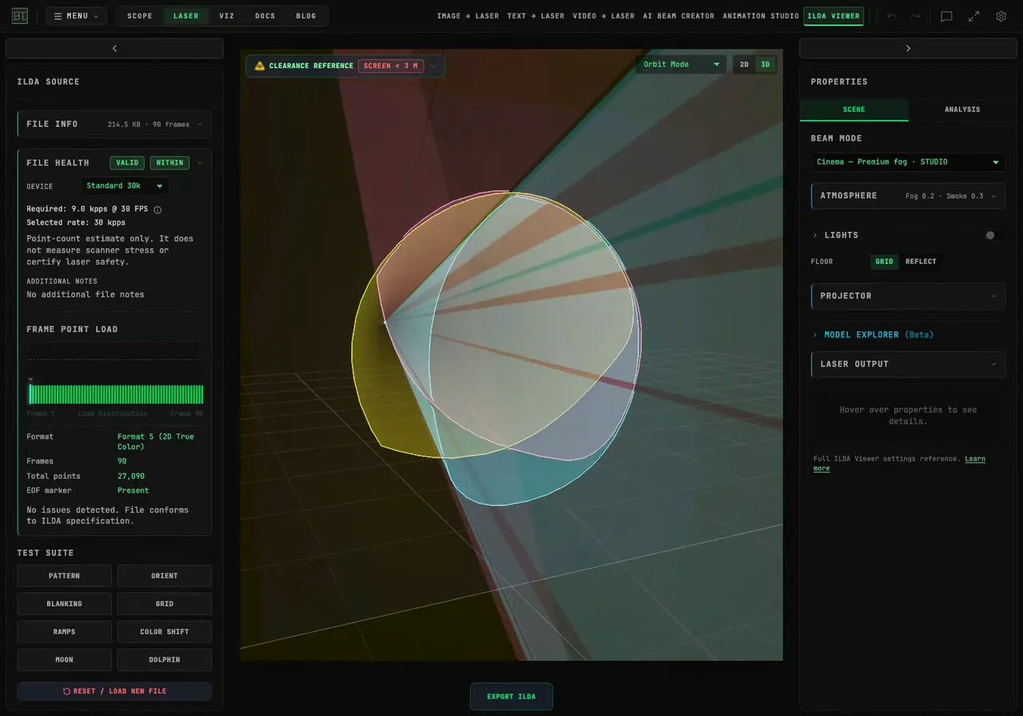This screenshot has height=716, width=1023.
Task: Run the RAMPS test
Action: point(64,632)
